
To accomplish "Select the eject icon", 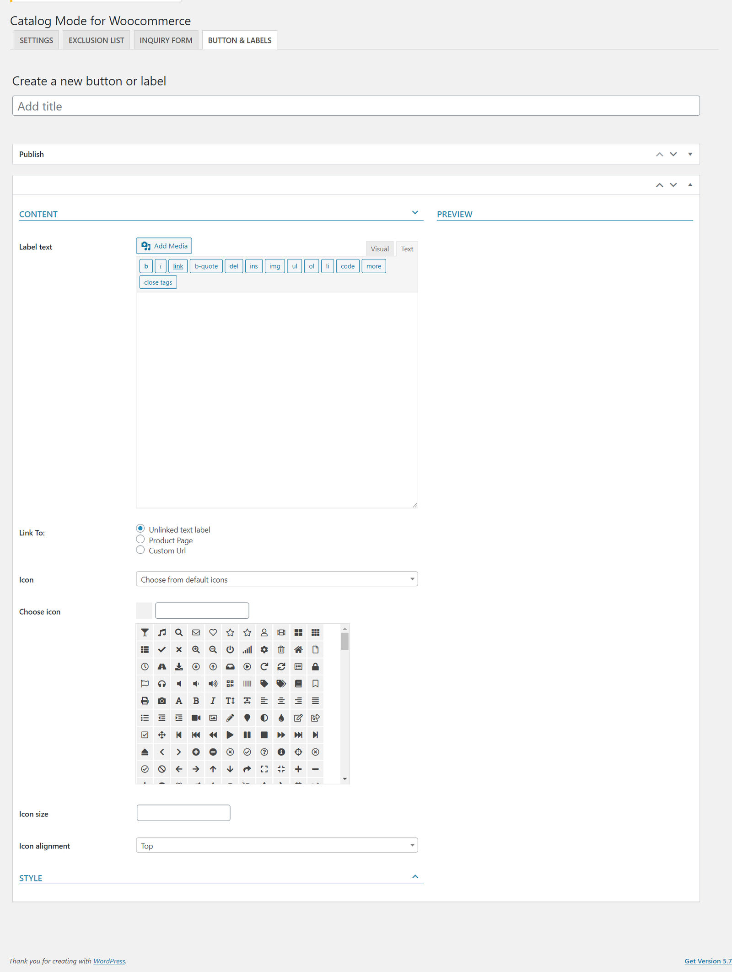I will coord(145,752).
